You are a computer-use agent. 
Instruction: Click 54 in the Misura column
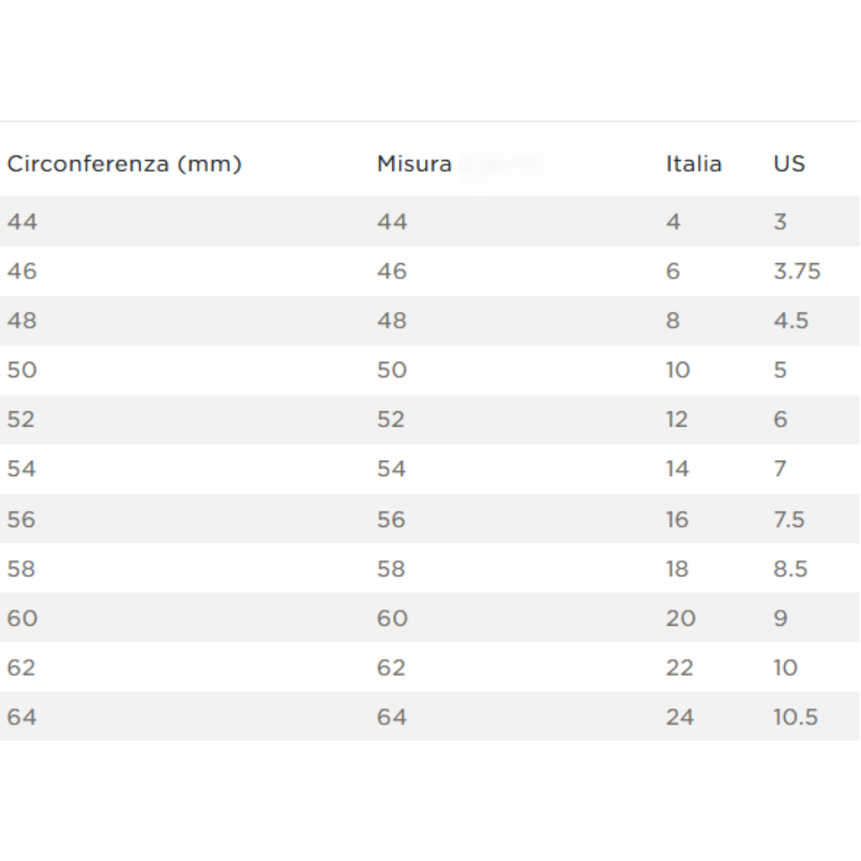[x=391, y=469]
